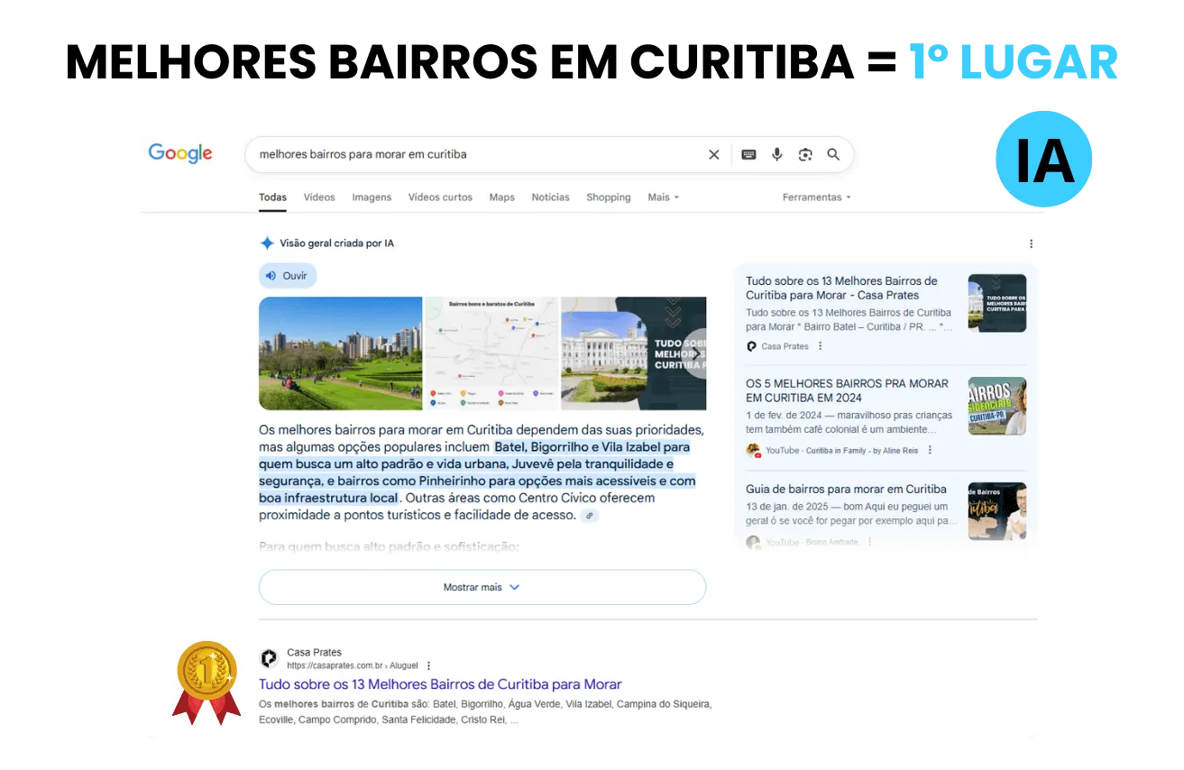Click 'Para quem busca alto padrão e sofisticação' line

coord(389,546)
